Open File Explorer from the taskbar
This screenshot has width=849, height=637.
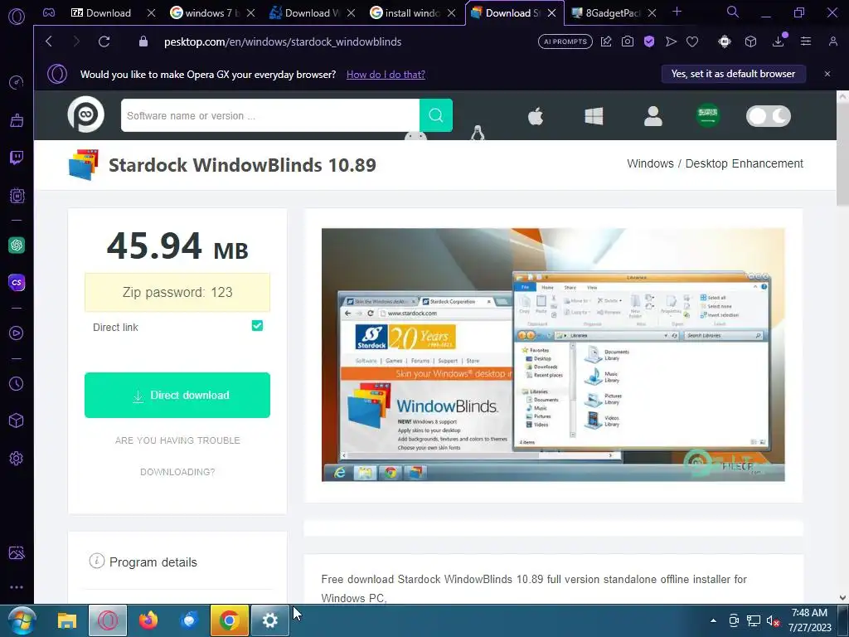(x=67, y=620)
